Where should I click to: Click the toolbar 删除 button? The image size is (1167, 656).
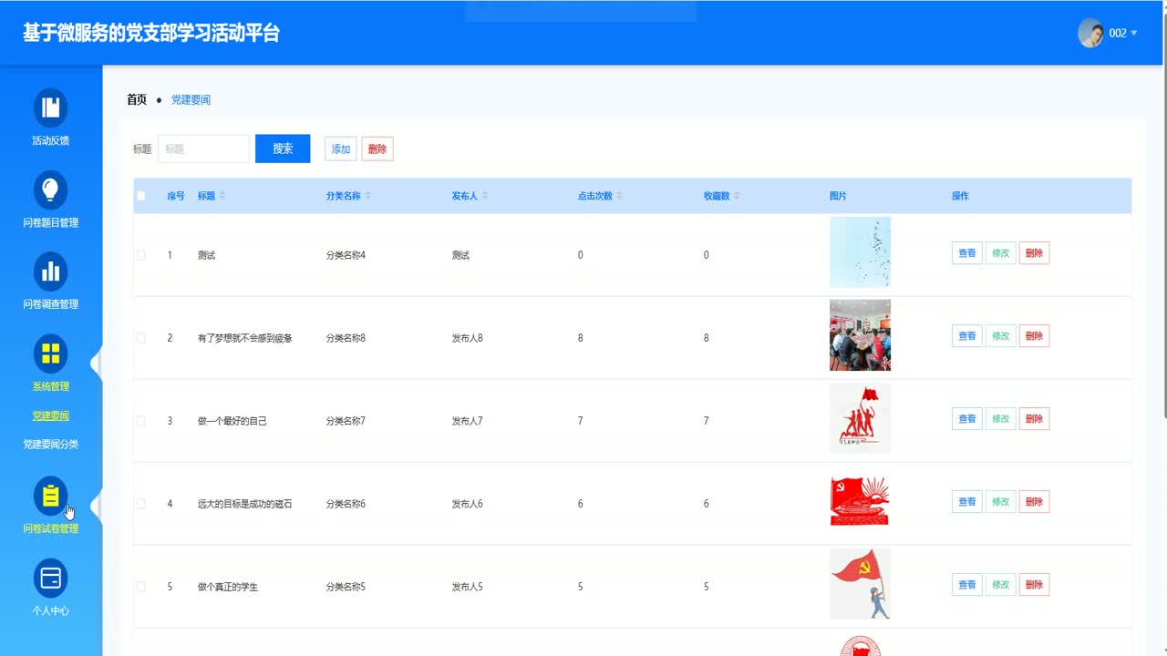(377, 149)
